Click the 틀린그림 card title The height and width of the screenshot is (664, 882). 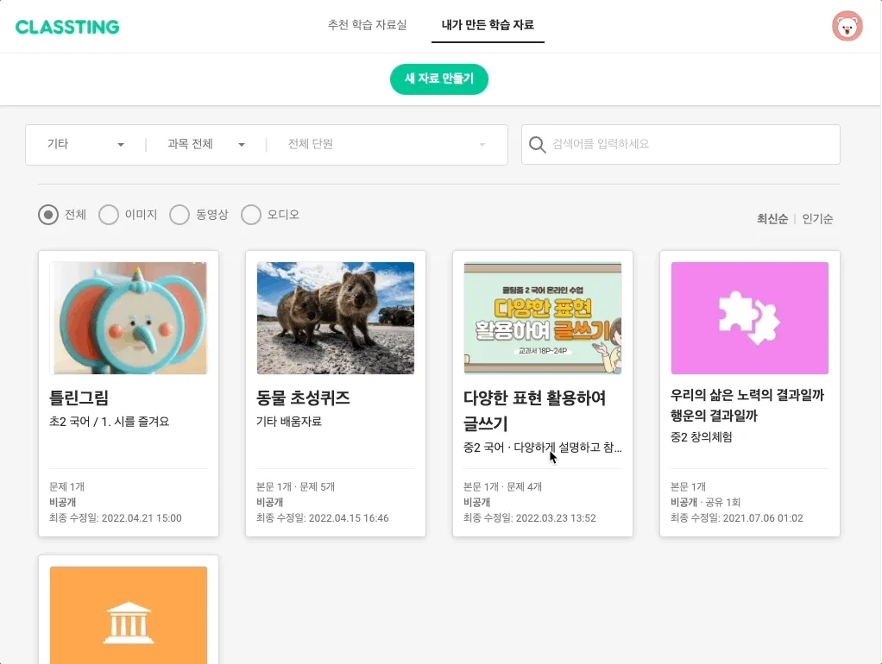(79, 398)
